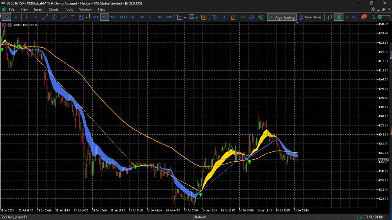
Task: Click the 3318 / 91 Kb connection status
Action: click(x=371, y=217)
